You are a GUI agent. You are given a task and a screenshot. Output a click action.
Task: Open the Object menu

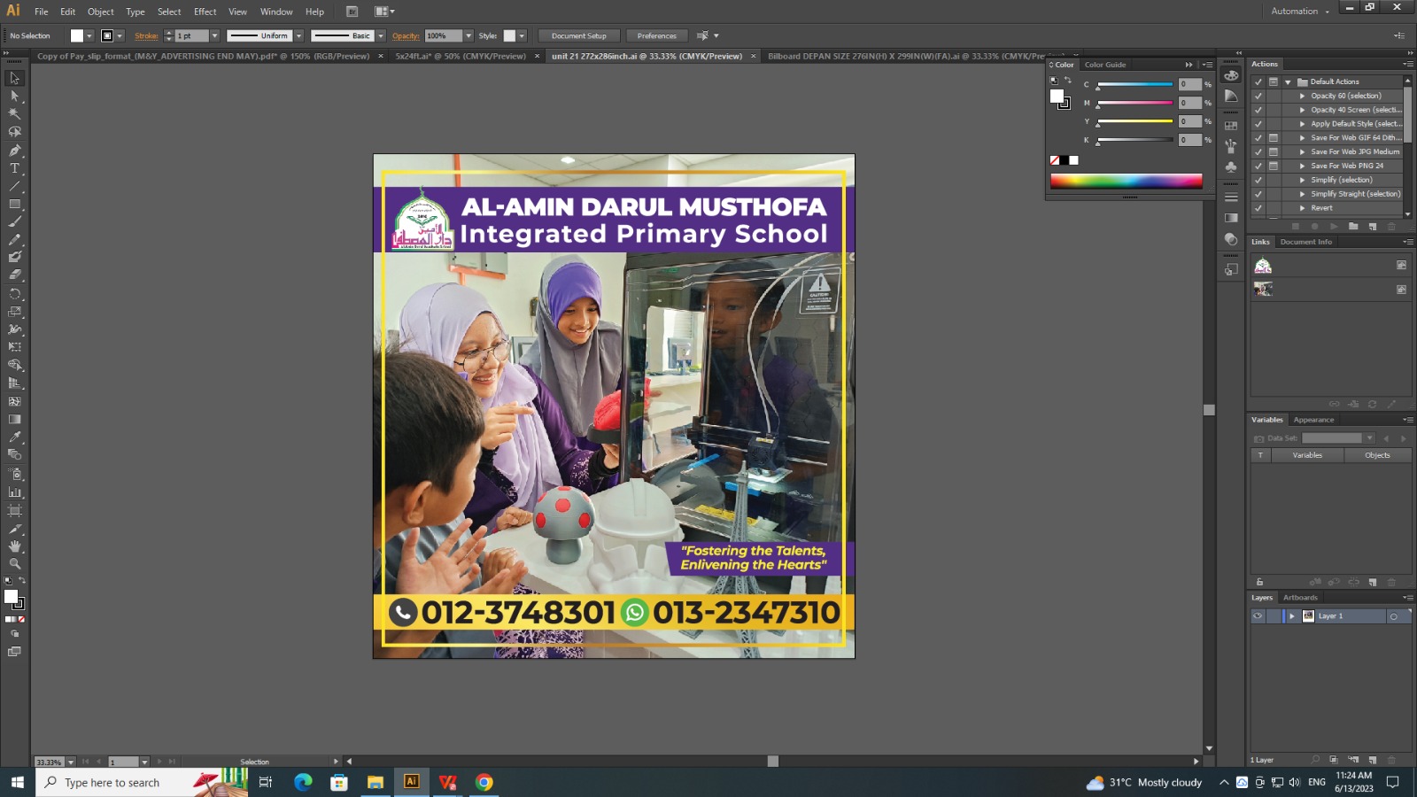click(101, 12)
